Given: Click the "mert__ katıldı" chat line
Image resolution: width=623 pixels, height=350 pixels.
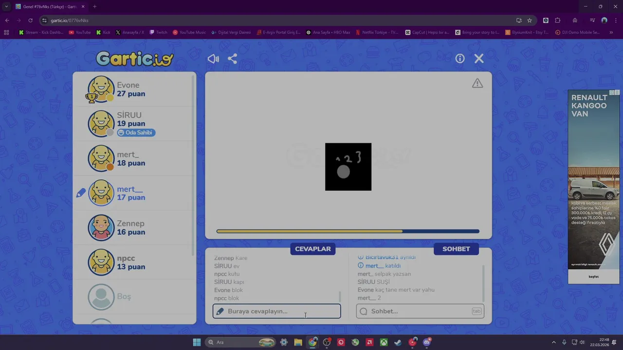Looking at the screenshot, I should coord(379,266).
